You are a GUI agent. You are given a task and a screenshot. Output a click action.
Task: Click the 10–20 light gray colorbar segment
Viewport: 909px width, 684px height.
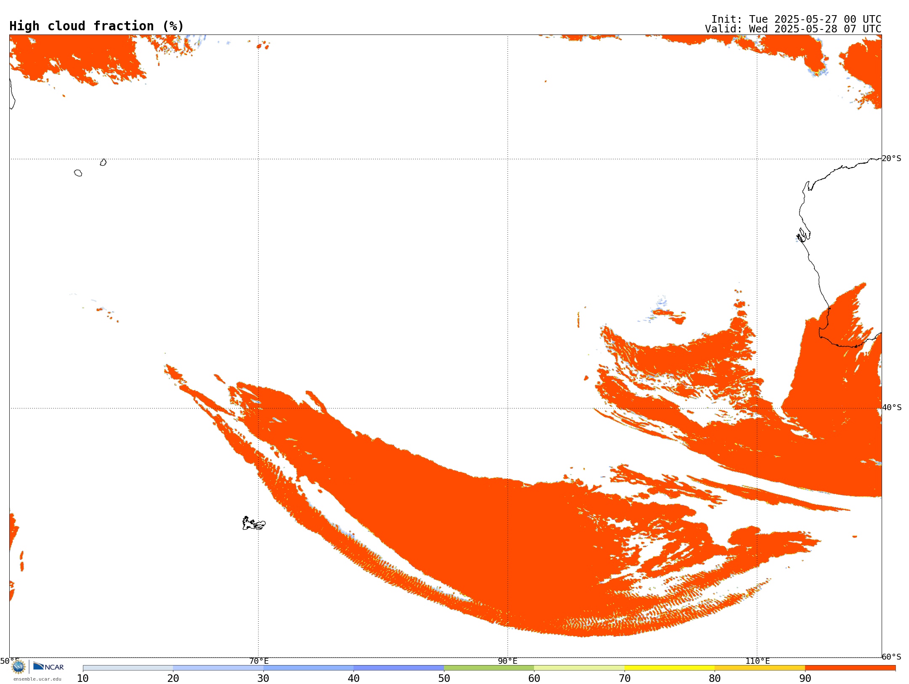click(x=128, y=668)
